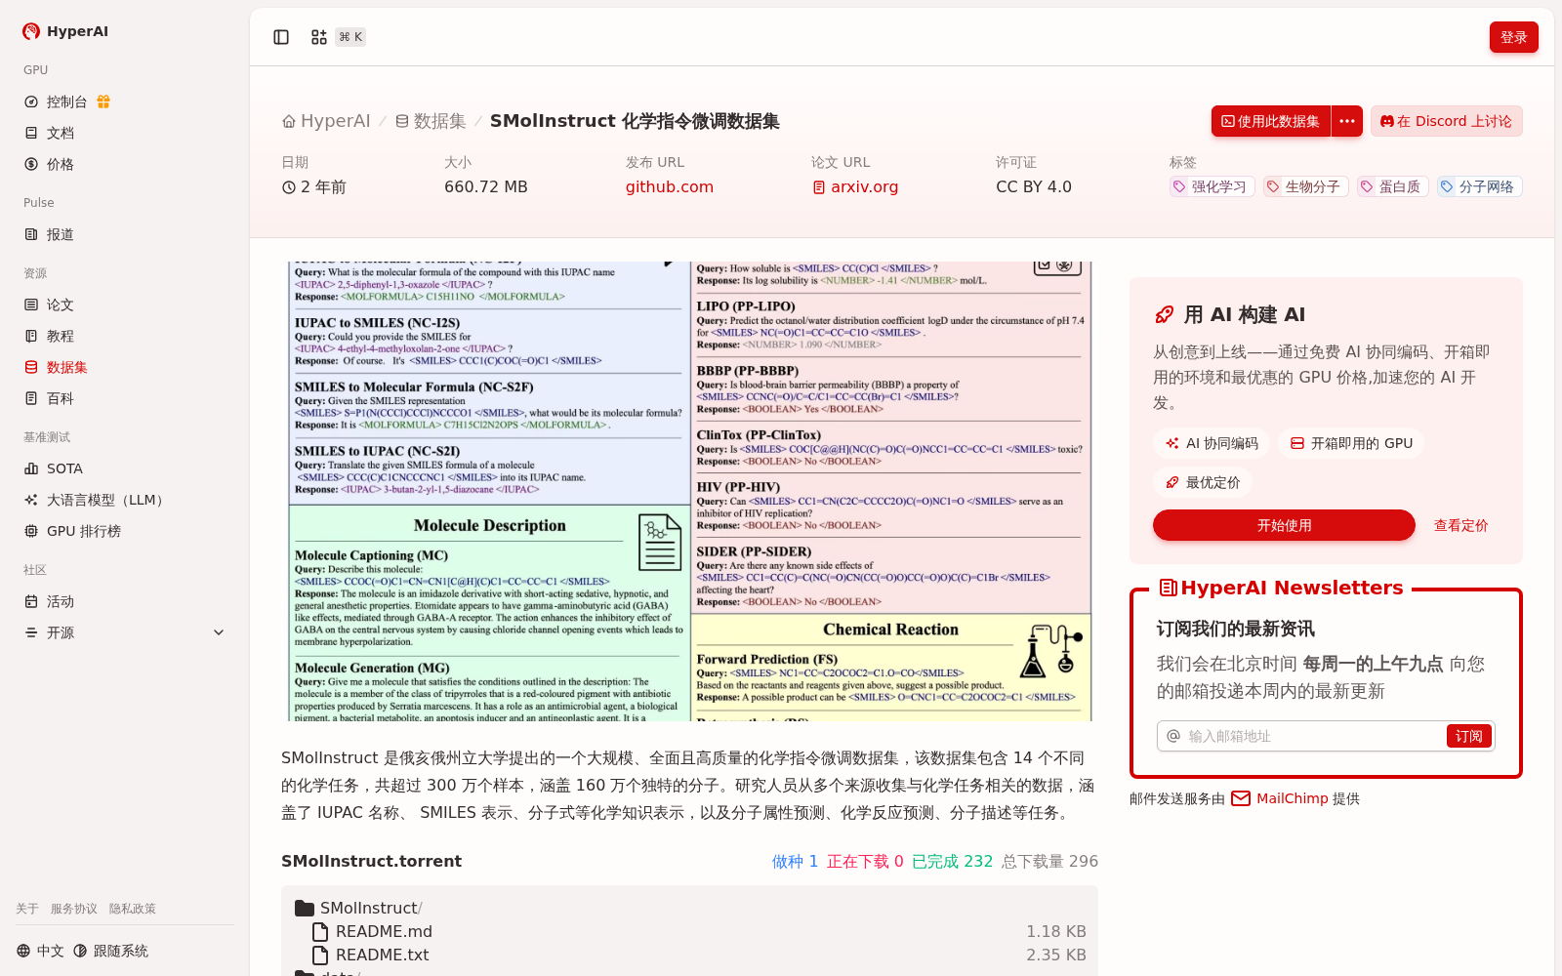Click the rocket icon beside 用 AI 构建 AI
Image resolution: width=1562 pixels, height=976 pixels.
tap(1164, 314)
